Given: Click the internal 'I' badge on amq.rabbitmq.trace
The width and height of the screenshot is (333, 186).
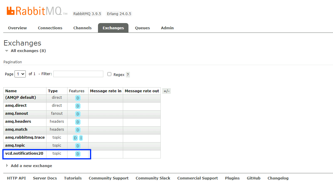Looking at the screenshot, I should [x=81, y=138].
